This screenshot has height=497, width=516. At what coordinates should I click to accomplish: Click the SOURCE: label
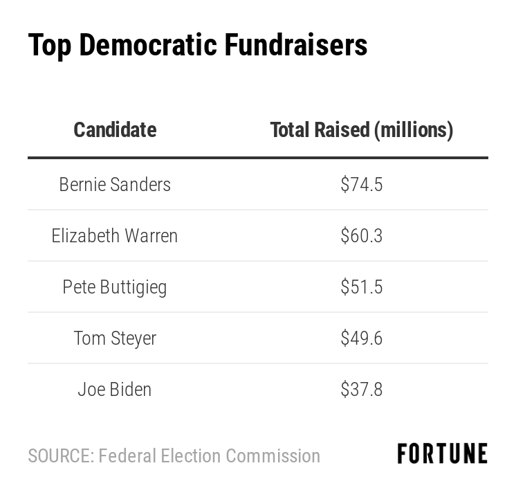click(x=60, y=456)
